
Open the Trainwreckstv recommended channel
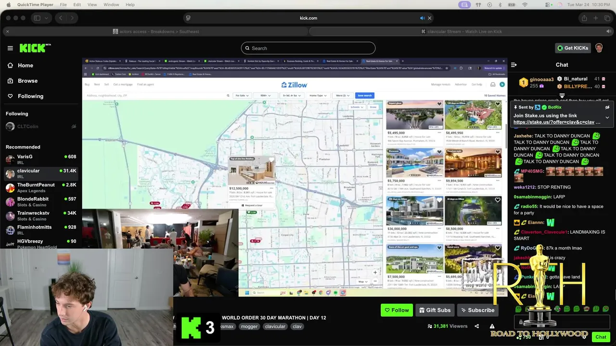tap(41, 215)
